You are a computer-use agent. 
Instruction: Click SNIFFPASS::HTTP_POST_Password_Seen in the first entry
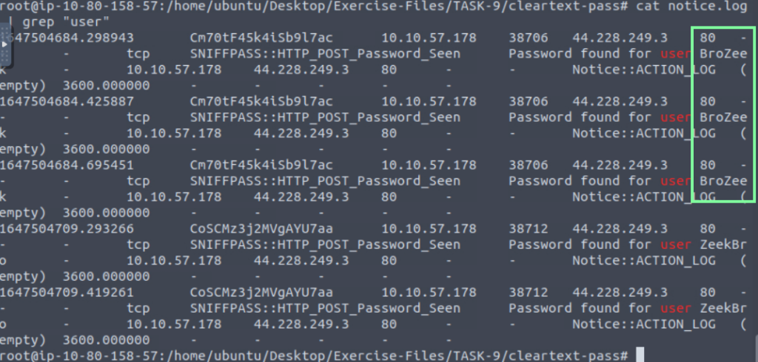point(325,53)
